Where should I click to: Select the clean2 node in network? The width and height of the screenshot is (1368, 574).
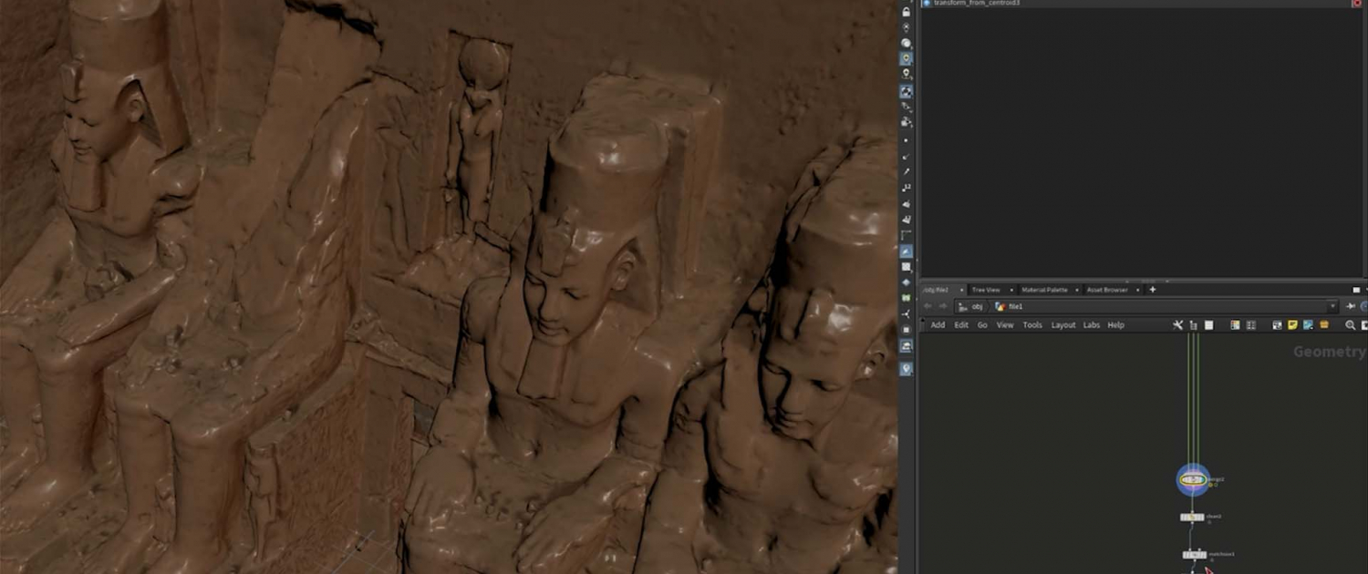[1192, 518]
